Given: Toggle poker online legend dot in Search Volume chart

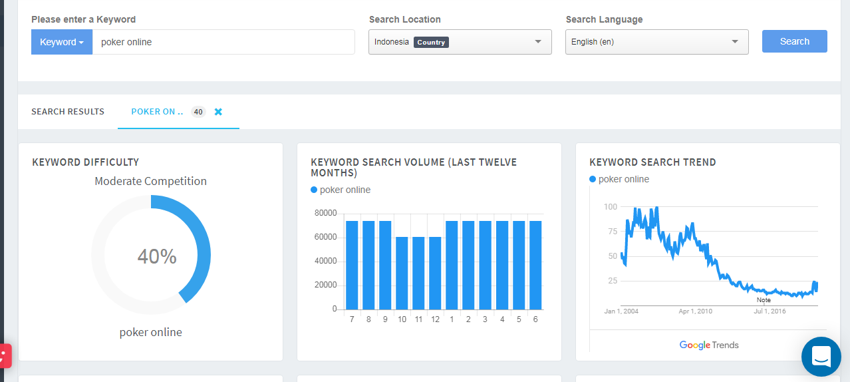Looking at the screenshot, I should click(x=315, y=190).
